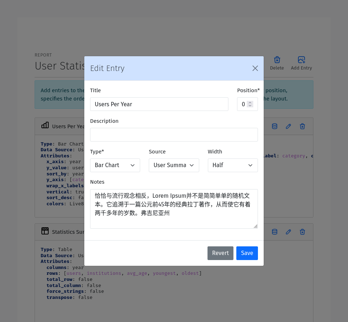Click pencil edit icon for Users Per Year
This screenshot has width=348, height=322.
point(288,126)
